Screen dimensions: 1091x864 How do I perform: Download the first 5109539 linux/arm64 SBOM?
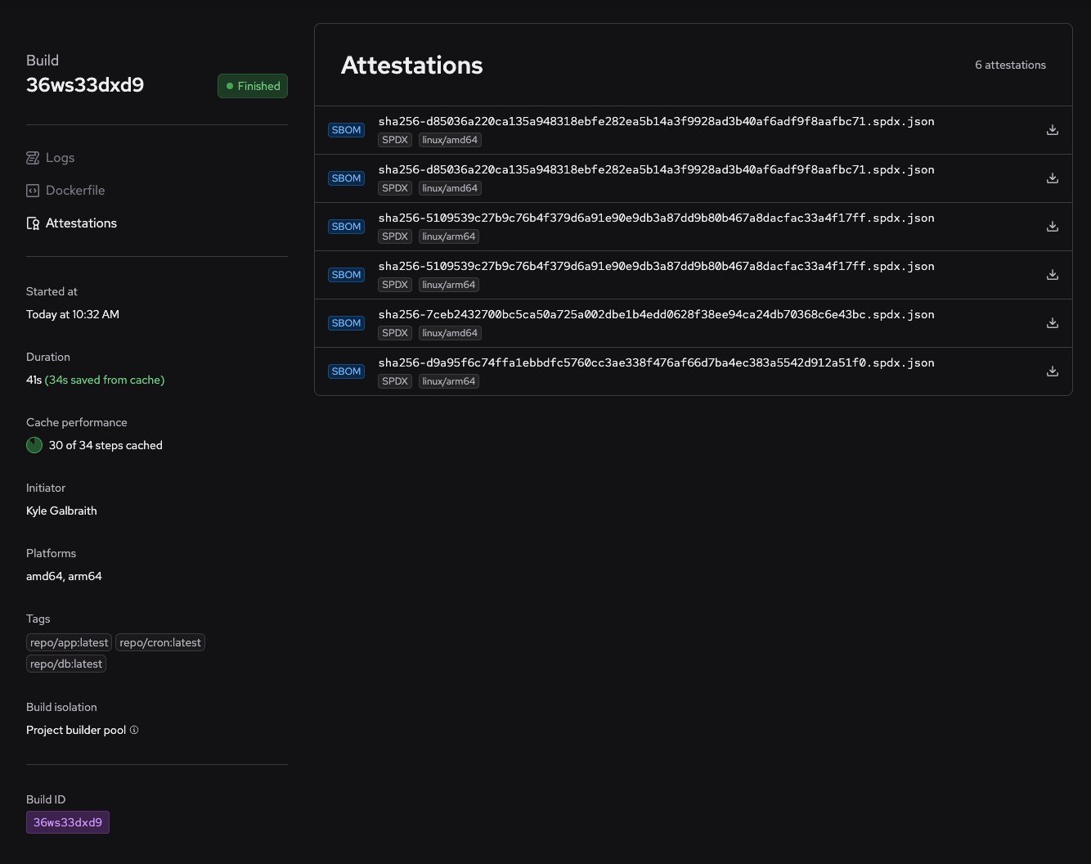[x=1053, y=227]
